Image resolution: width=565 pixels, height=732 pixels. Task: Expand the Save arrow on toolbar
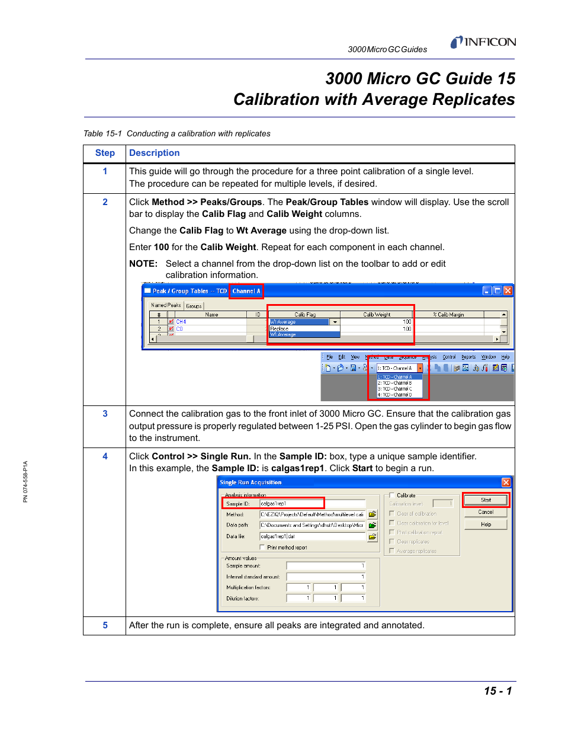click(359, 368)
